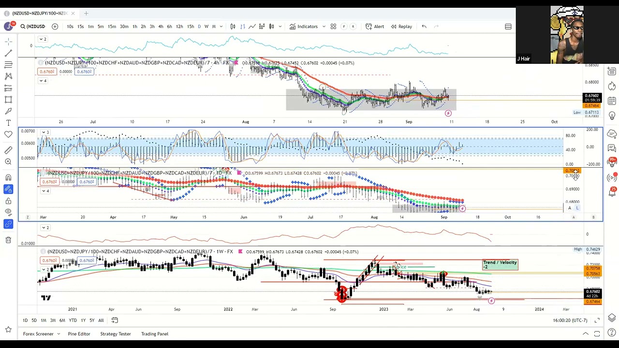Hide all drawings with eye icon
Screen dimensions: 619x348
pyautogui.click(x=8, y=212)
